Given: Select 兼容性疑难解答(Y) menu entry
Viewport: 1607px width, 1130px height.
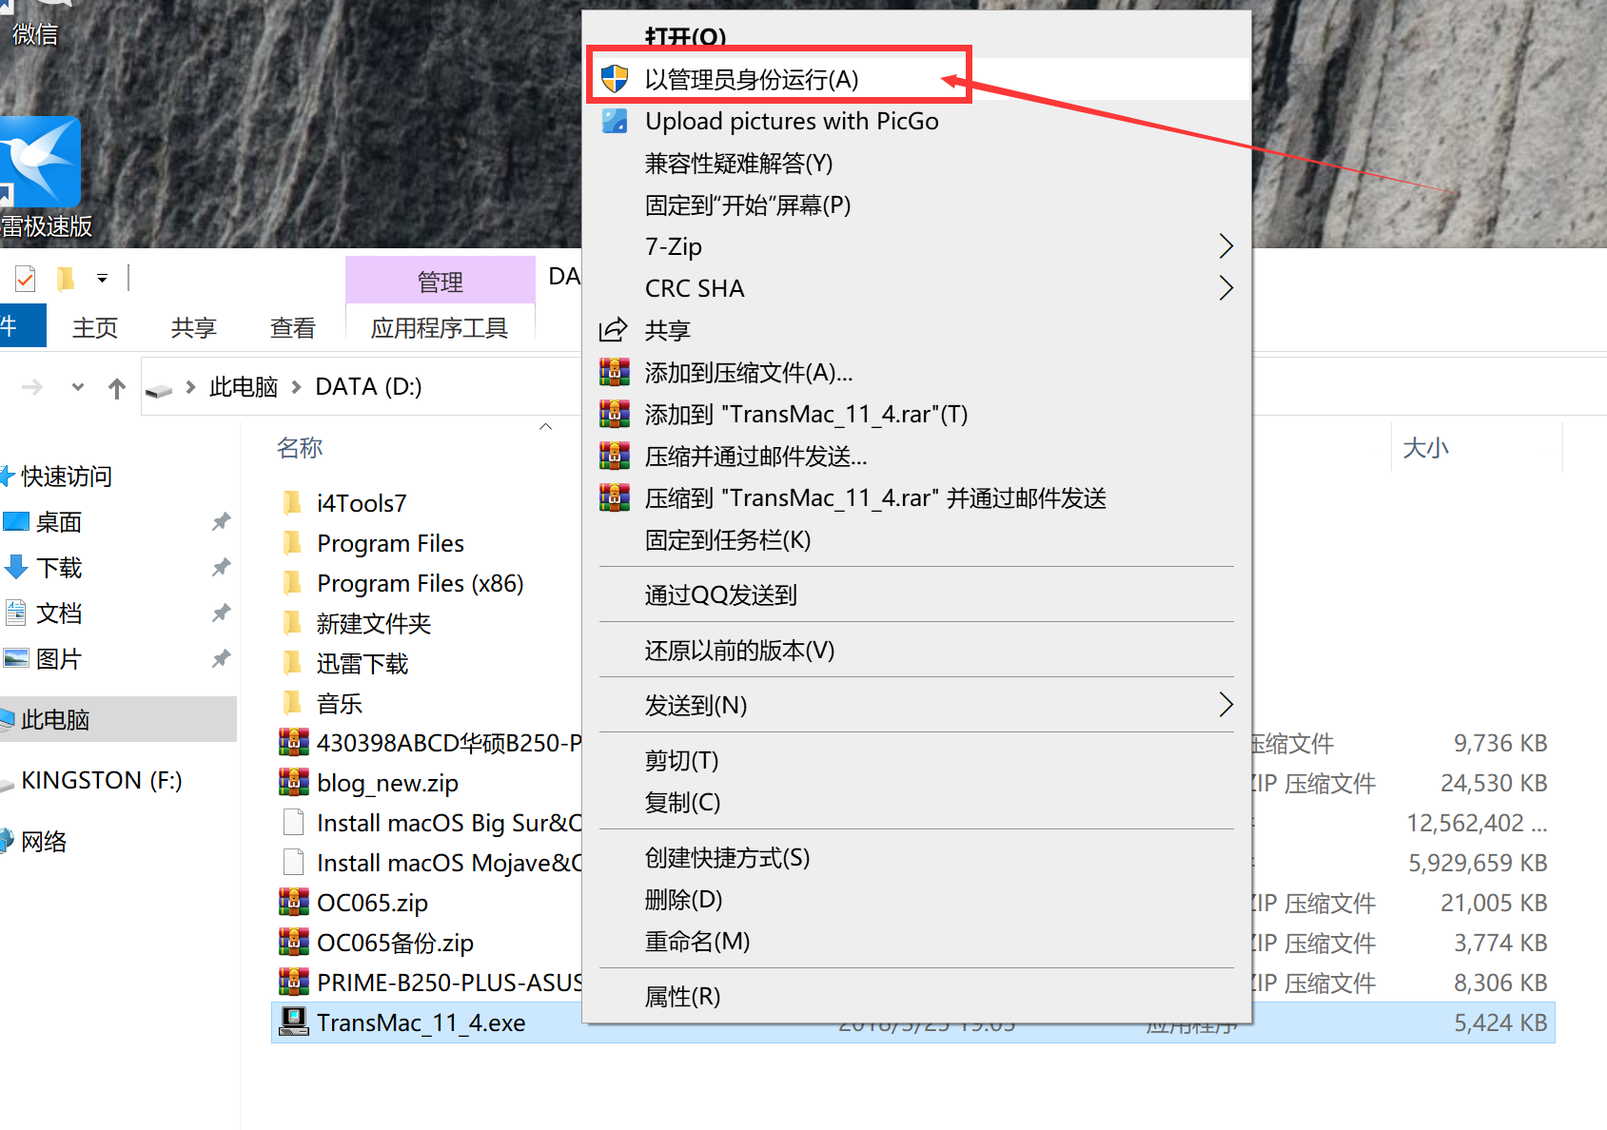Looking at the screenshot, I should point(917,163).
